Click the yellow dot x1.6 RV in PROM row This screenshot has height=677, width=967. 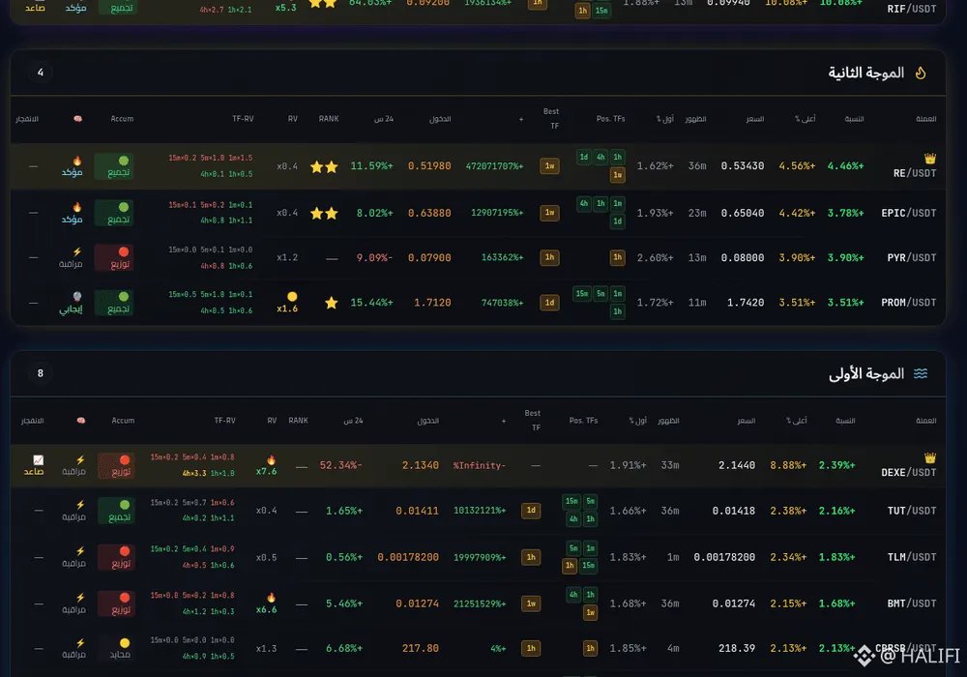[292, 297]
